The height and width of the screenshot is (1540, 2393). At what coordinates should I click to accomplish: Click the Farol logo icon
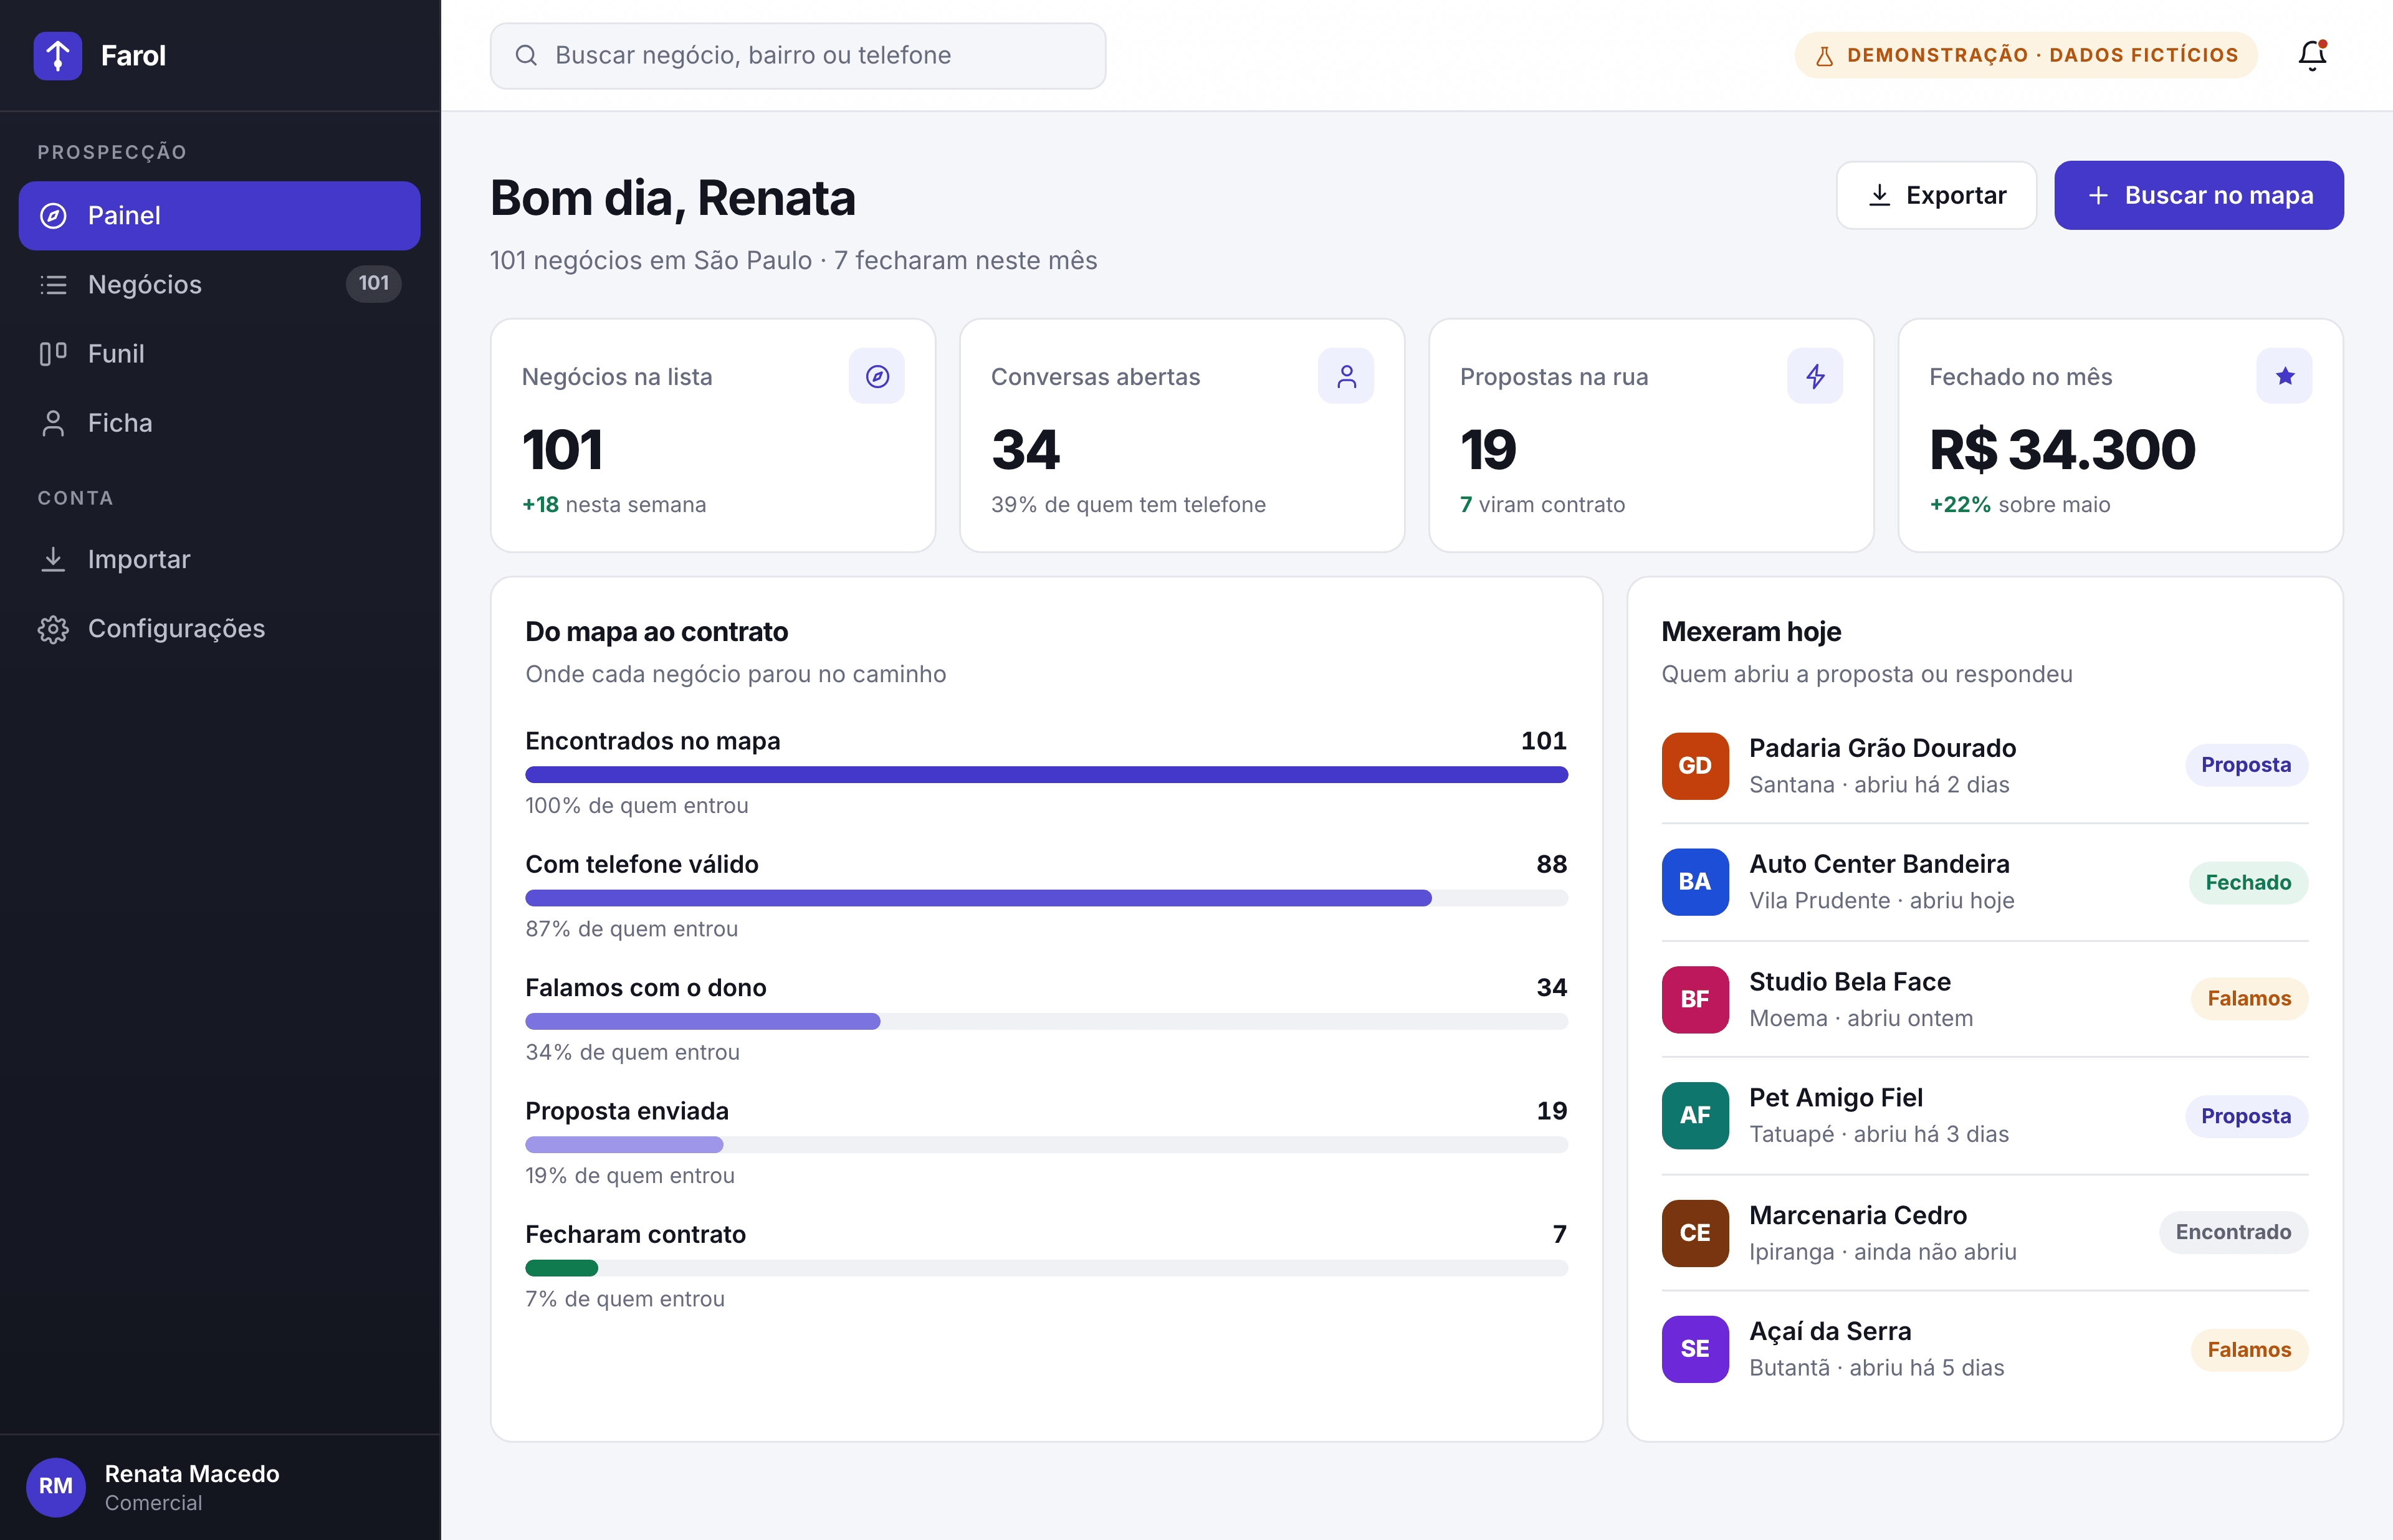coord(58,55)
